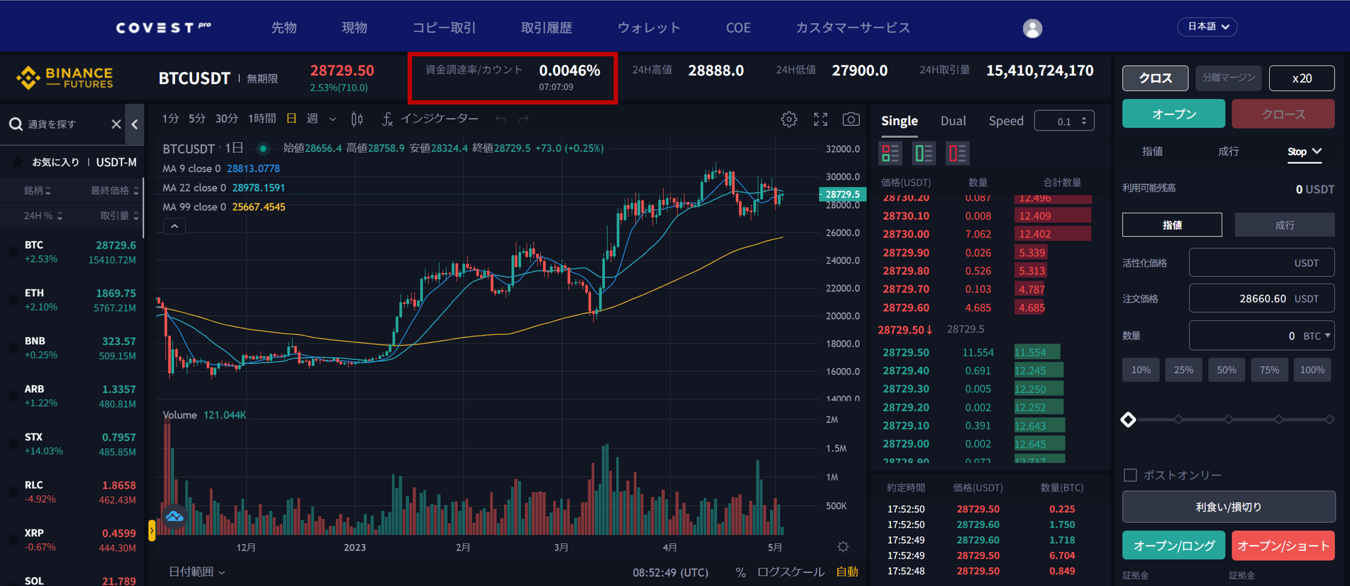This screenshot has height=586, width=1350.
Task: Click the Binance Futures logo
Action: 64,78
